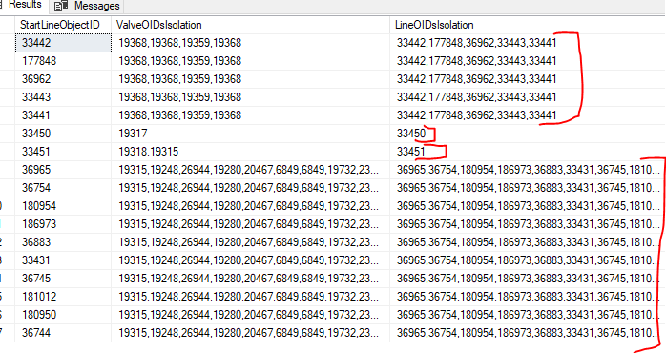The width and height of the screenshot is (666, 353).
Task: Click LineOIDsIsolation cell in row 180950
Action: [528, 315]
